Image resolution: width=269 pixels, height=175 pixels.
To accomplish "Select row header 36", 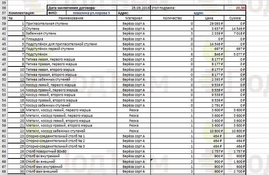I will pyautogui.click(x=4, y=8).
